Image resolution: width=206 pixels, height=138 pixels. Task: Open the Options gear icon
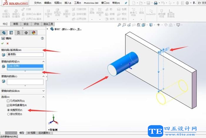(187, 3)
